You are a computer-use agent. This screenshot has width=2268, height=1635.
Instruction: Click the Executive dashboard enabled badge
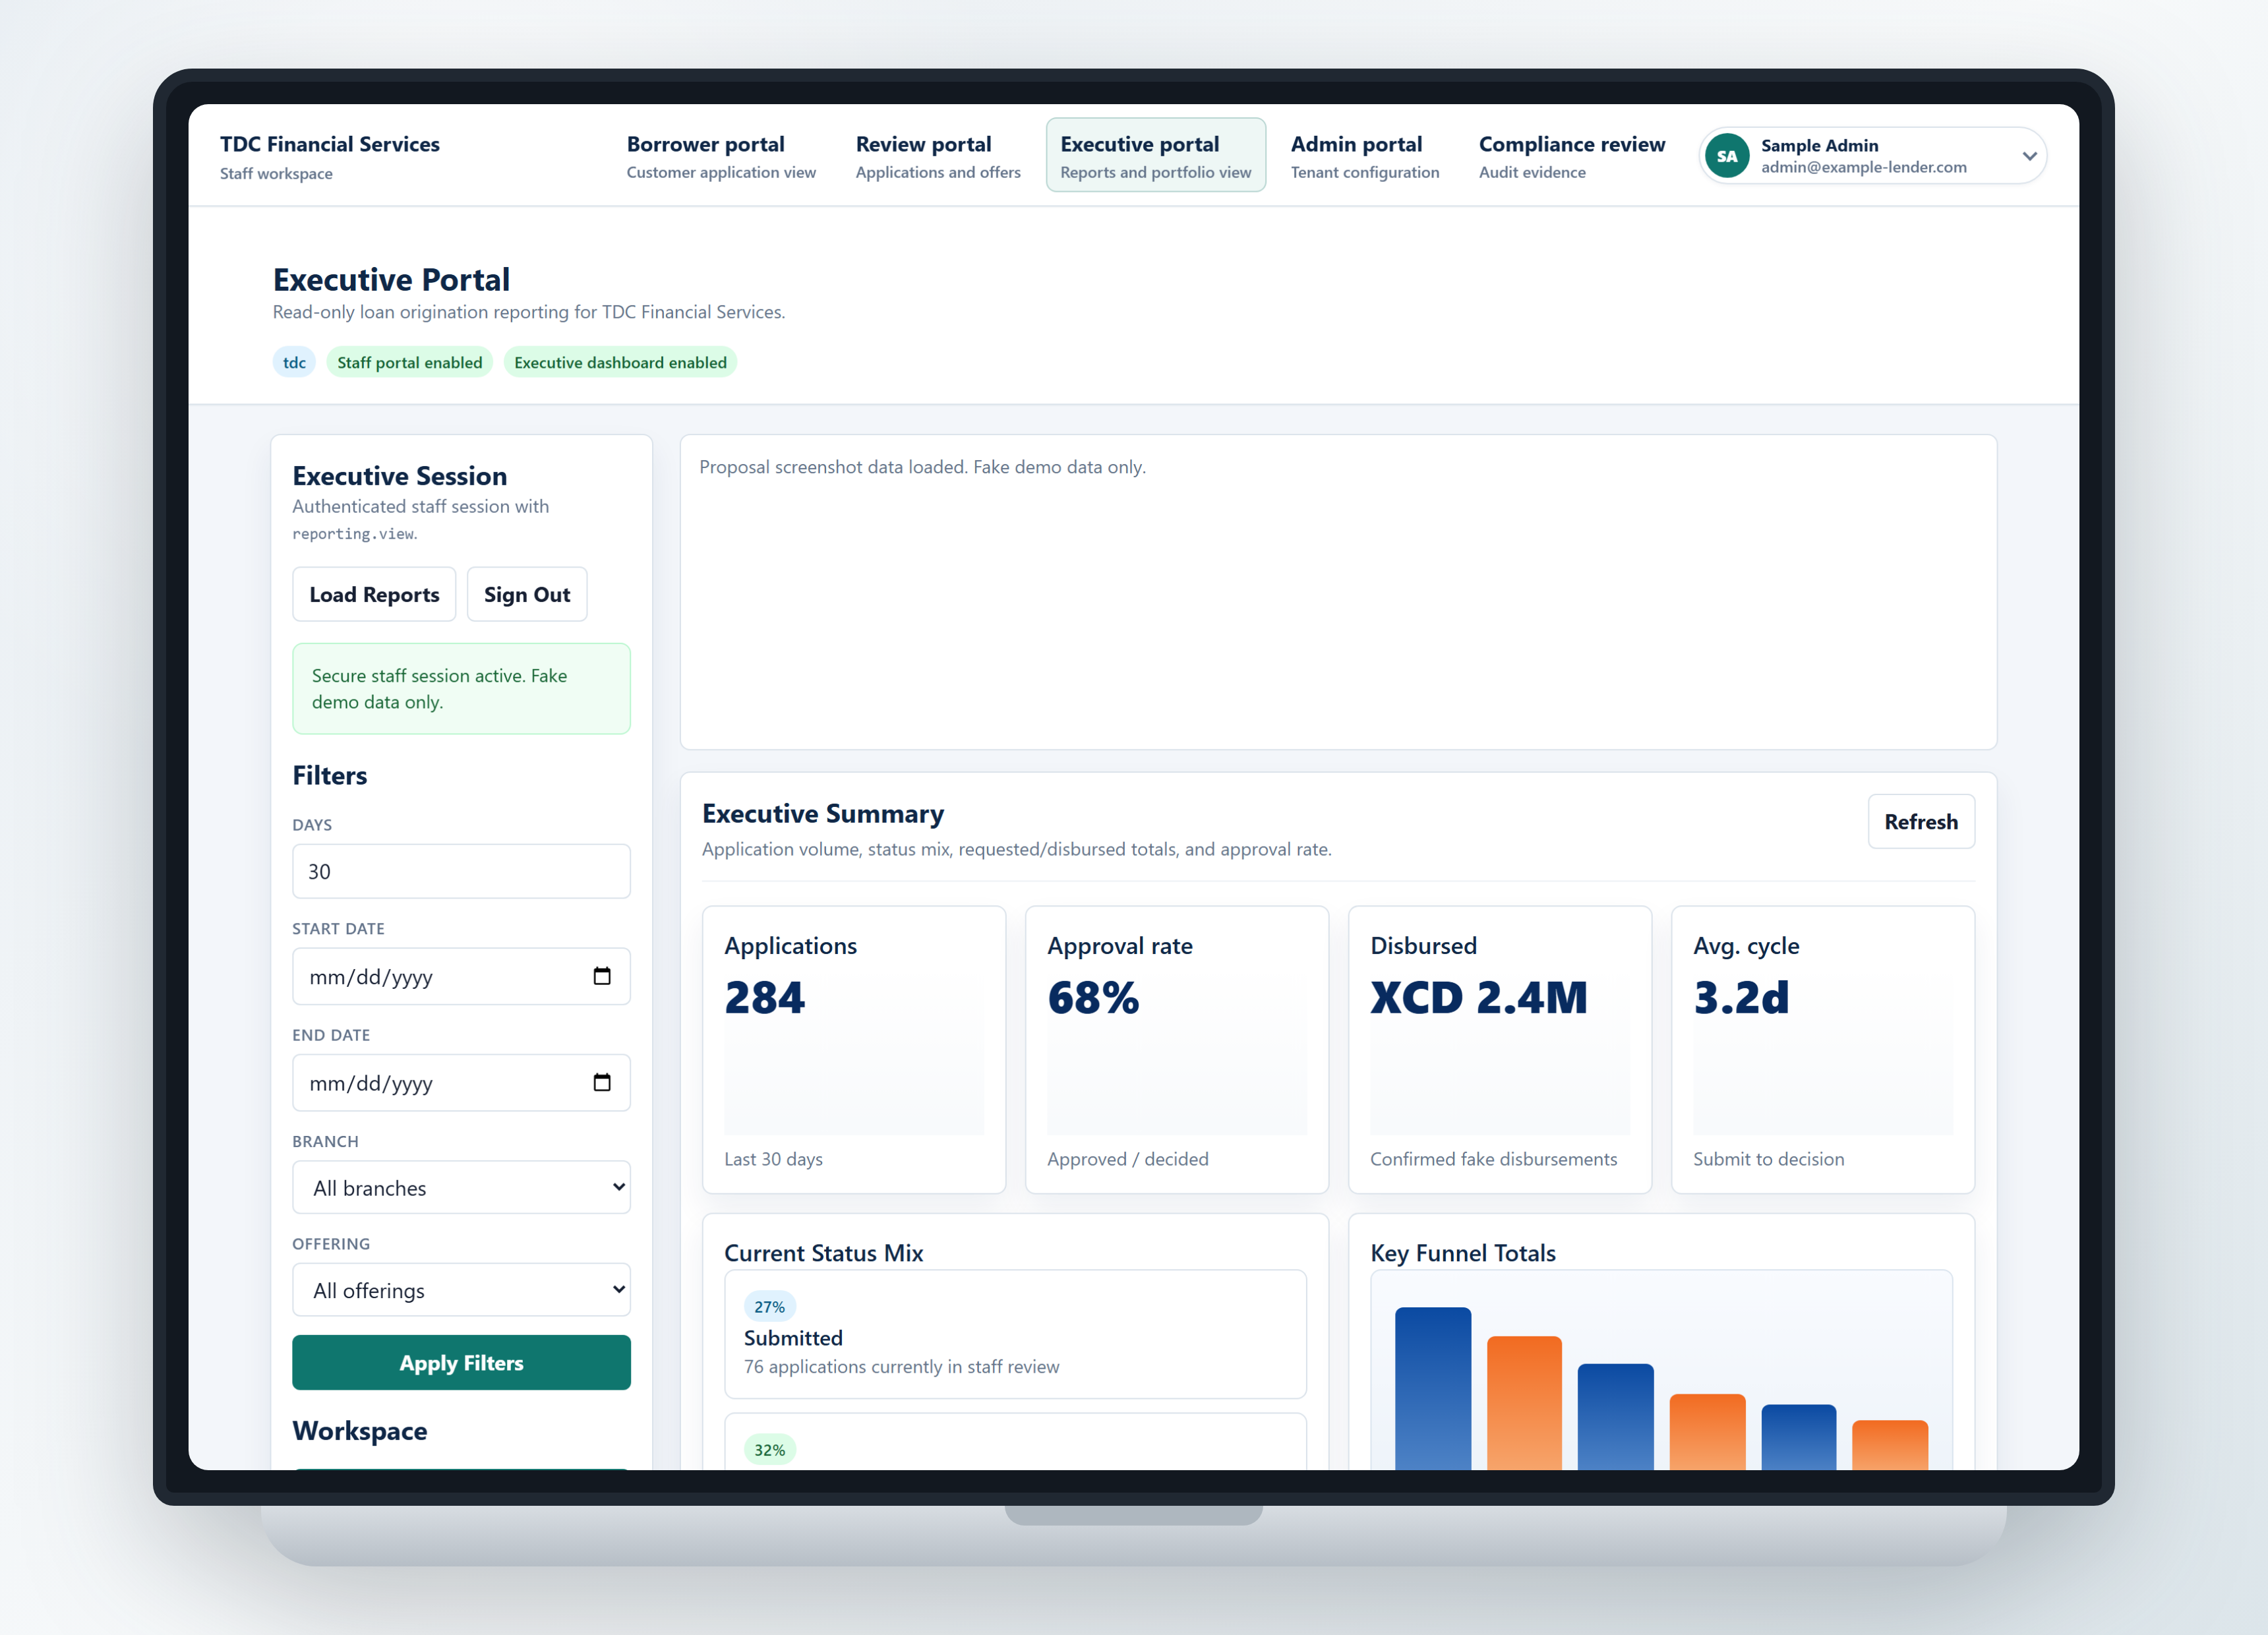tap(621, 362)
